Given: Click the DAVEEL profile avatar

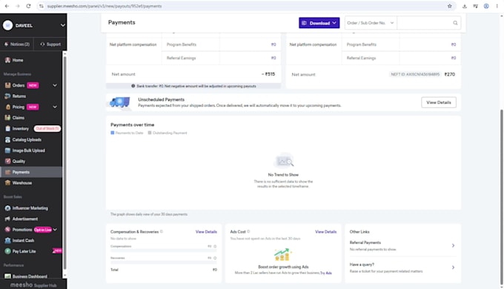Looking at the screenshot, I should (7, 25).
